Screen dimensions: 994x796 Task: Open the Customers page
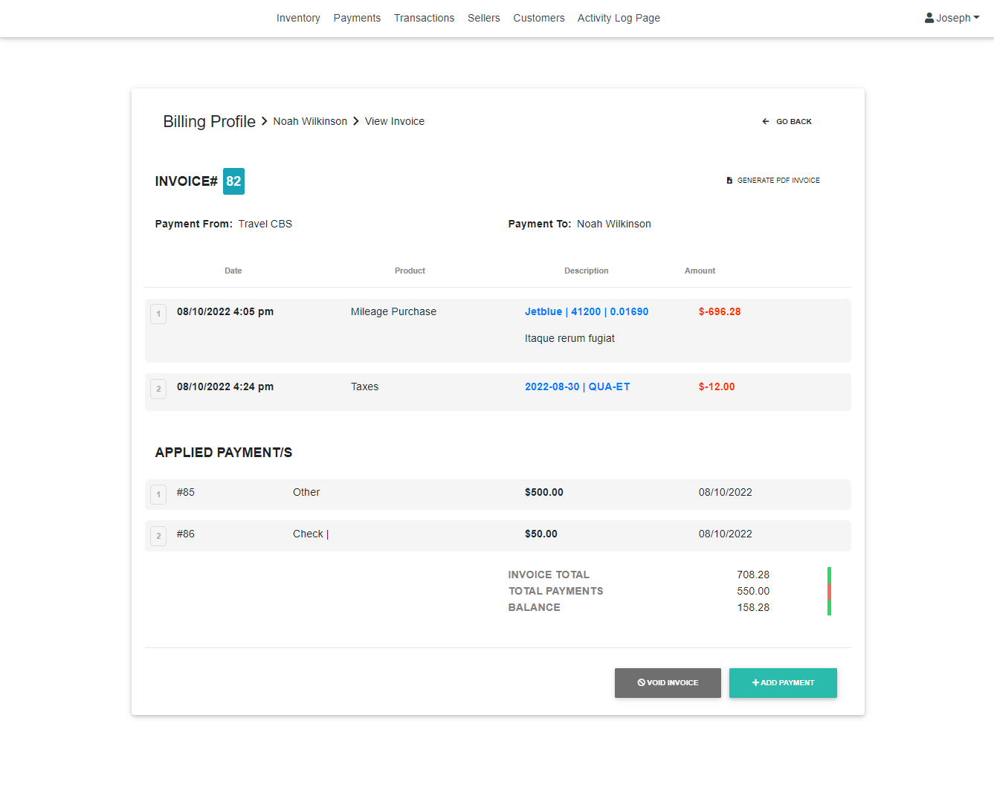pos(538,18)
